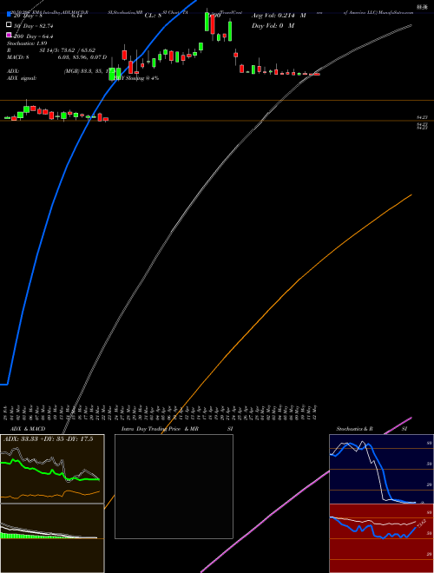The height and width of the screenshot is (573, 434).
Task: Open the ADX indicator mini chart
Action: (x=52, y=469)
